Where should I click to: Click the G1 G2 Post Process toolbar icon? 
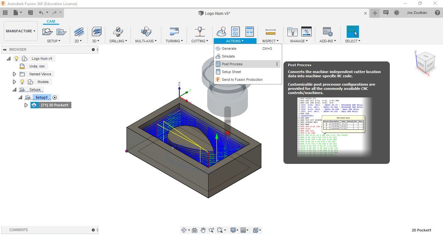pyautogui.click(x=235, y=32)
